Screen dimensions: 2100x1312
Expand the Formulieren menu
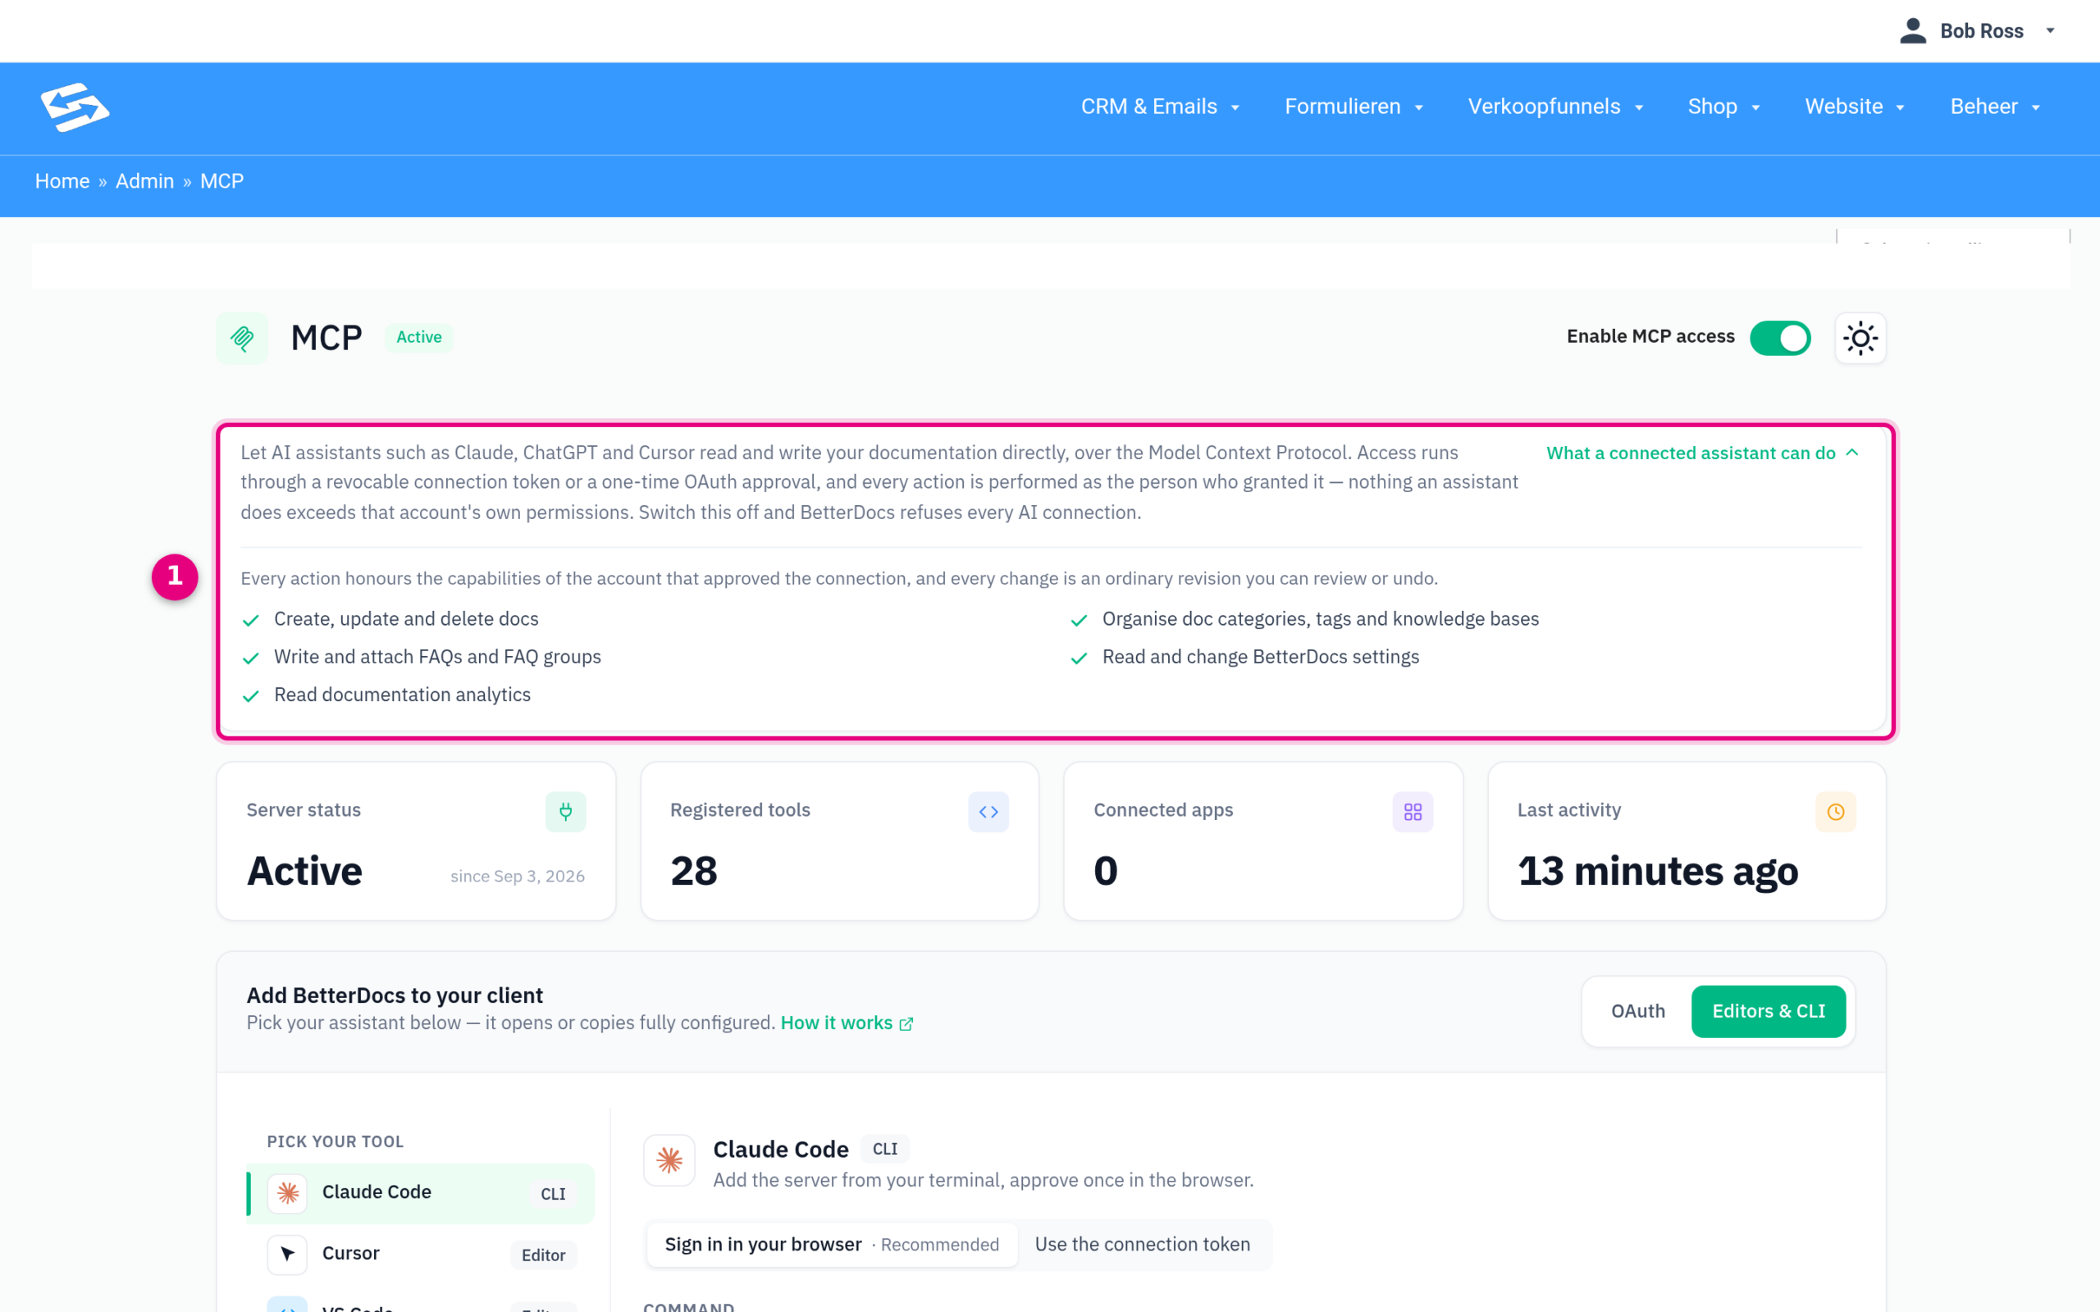pos(1353,107)
